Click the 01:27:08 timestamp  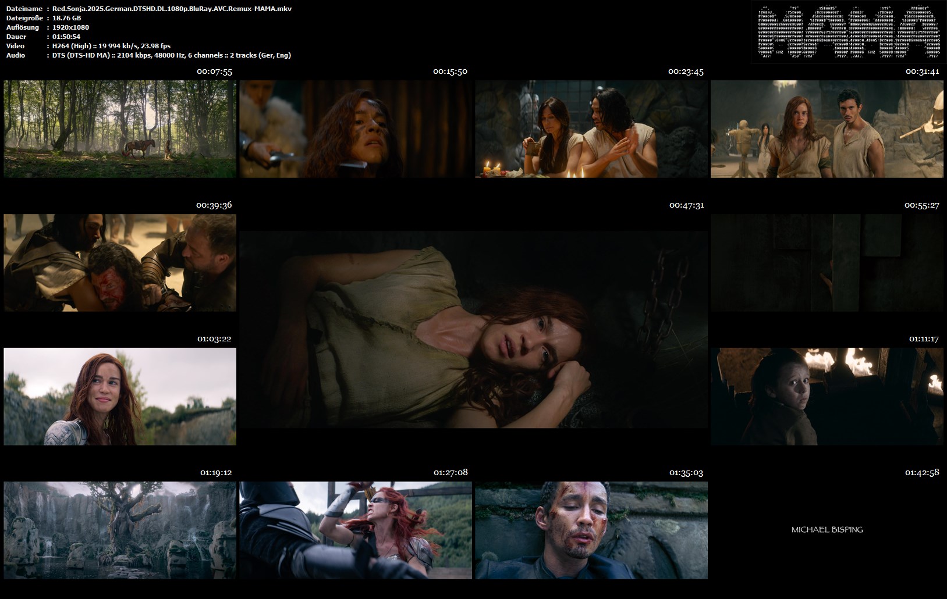click(451, 473)
